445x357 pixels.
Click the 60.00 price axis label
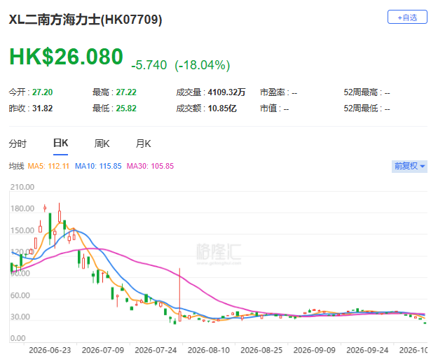[20, 295]
